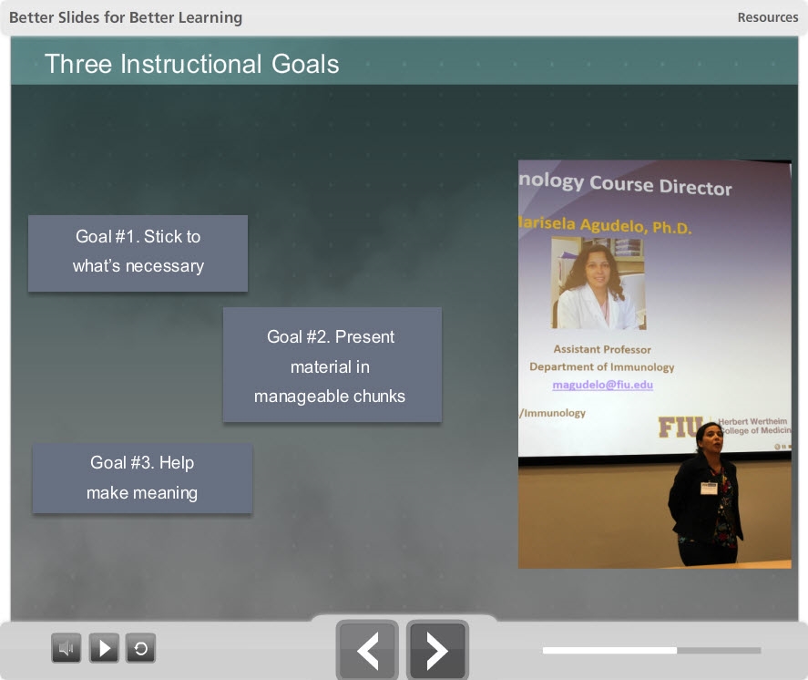
Task: Advance to the next slide arrow
Action: tap(437, 651)
